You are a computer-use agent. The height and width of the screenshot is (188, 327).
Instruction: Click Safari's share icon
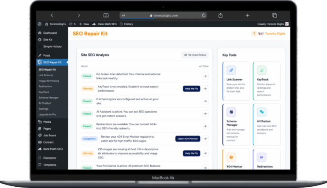pyautogui.click(x=221, y=15)
